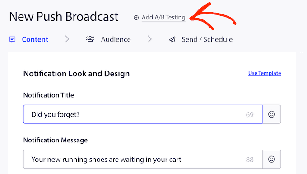Click the New Push Broadcast heading
Image resolution: width=307 pixels, height=174 pixels.
pyautogui.click(x=64, y=16)
